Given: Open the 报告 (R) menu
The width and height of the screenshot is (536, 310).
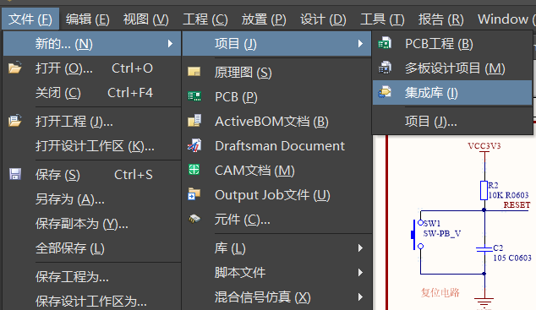Looking at the screenshot, I should click(441, 19).
